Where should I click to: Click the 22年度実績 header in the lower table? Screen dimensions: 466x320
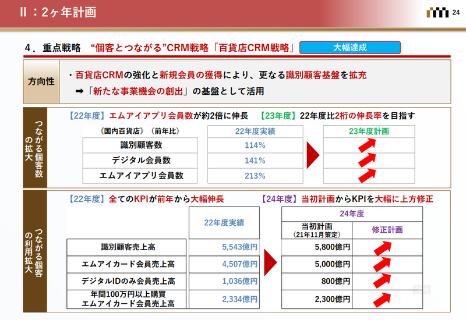[x=224, y=223]
